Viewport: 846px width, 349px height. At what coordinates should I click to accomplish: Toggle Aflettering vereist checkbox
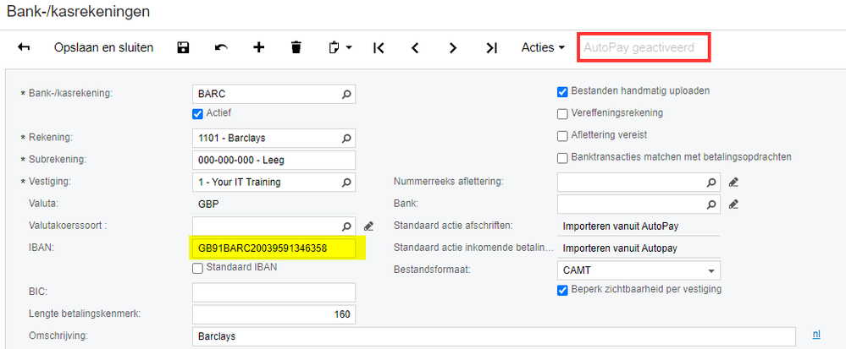562,135
